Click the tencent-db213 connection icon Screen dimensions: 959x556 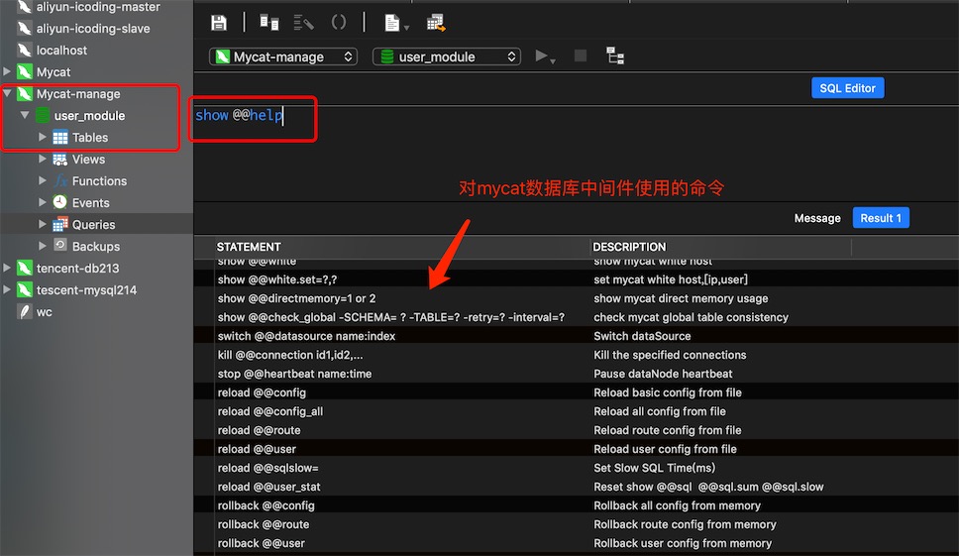coord(24,268)
